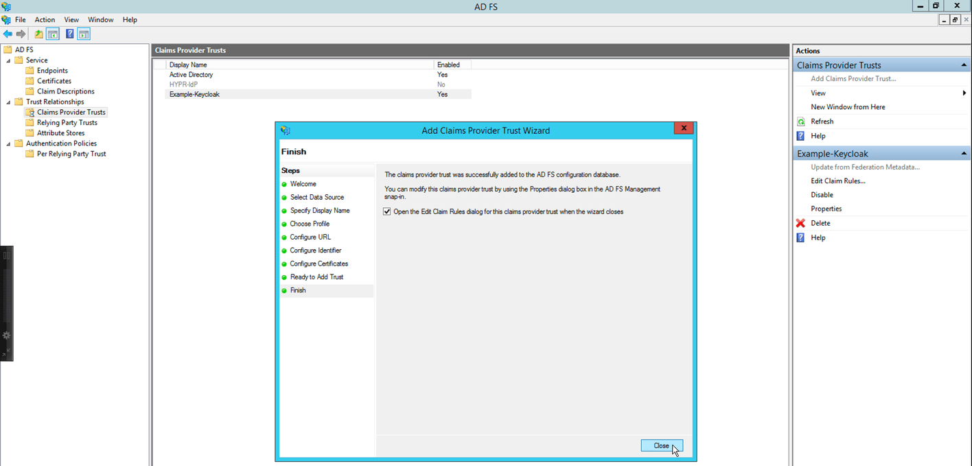Image resolution: width=972 pixels, height=466 pixels.
Task: Click the blue Help question mark toolbar icon
Action: click(x=69, y=34)
